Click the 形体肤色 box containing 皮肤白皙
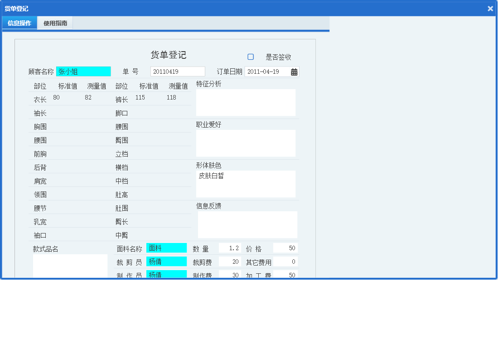 pos(246,184)
